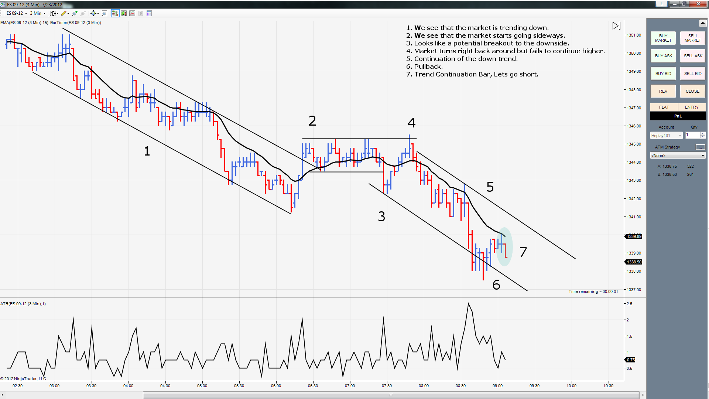Click the NinjaTrader chart window icon
This screenshot has width=709, height=399.
3,4
